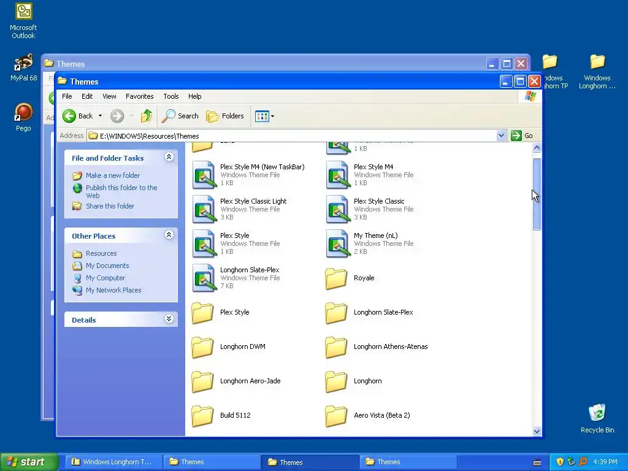Select the Plex Style Classic Light theme file
Screen dimensions: 628x471
point(240,209)
